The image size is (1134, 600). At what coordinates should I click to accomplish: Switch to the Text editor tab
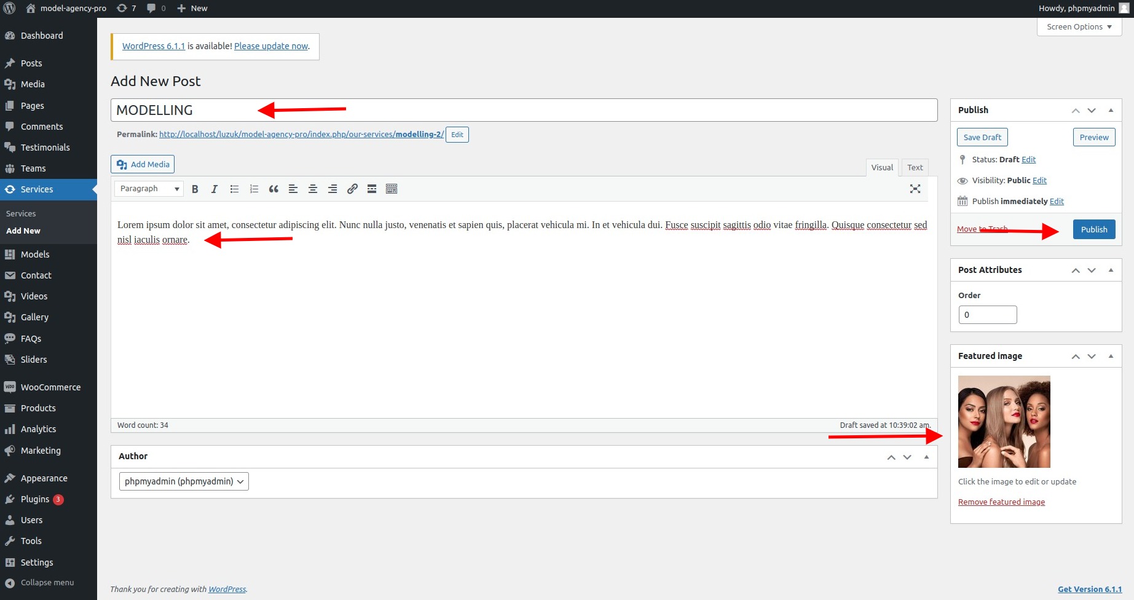[x=915, y=167]
